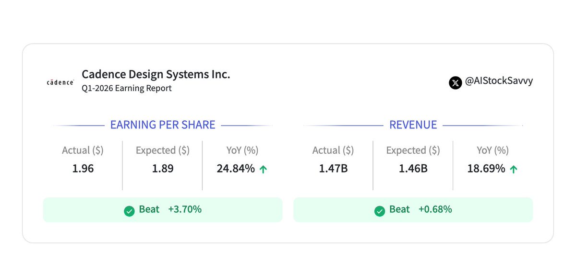The height and width of the screenshot is (264, 576).
Task: Click the green arrow beside 18.69% YoY
Action: [513, 169]
